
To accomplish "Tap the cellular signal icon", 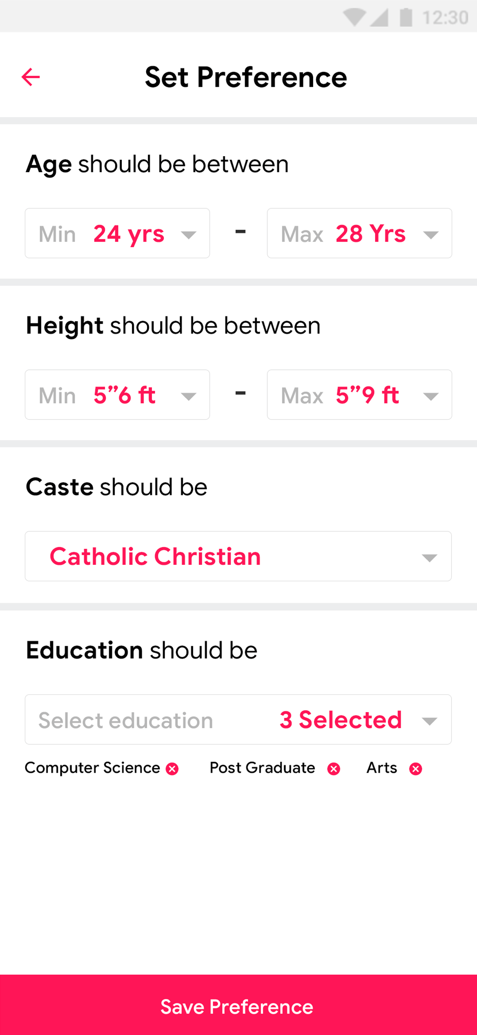I will [x=379, y=18].
